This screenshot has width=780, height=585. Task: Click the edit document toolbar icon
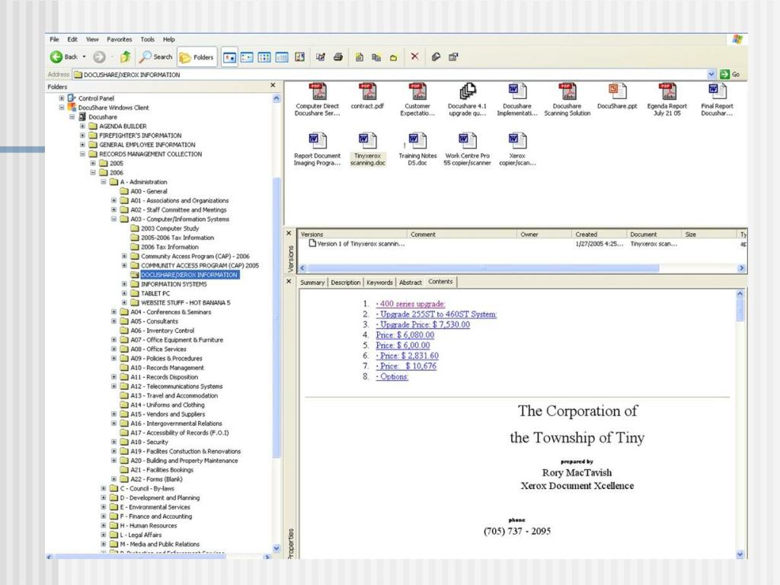pyautogui.click(x=321, y=57)
